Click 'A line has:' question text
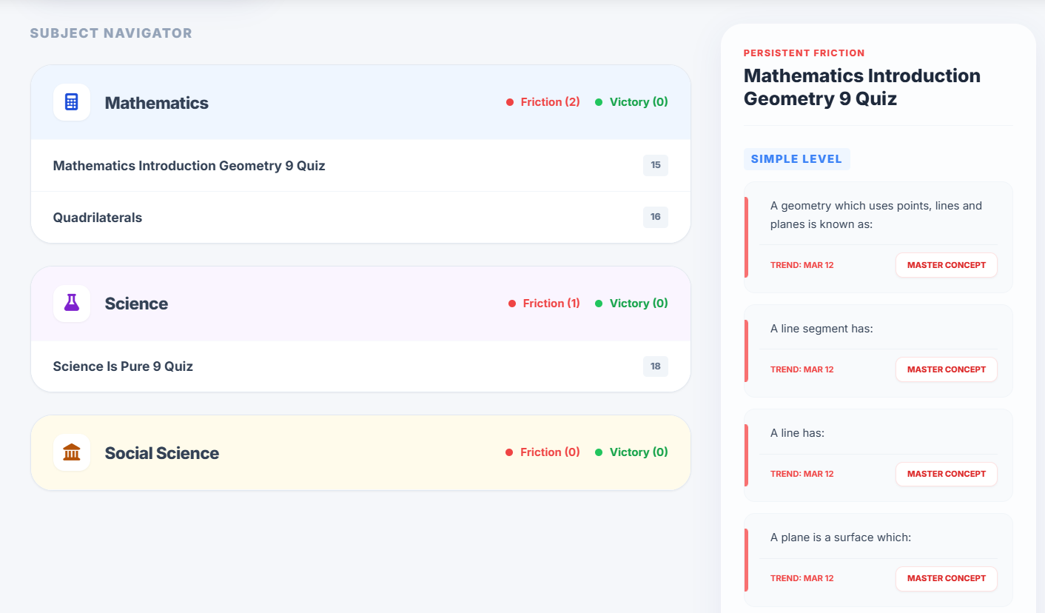 click(797, 432)
